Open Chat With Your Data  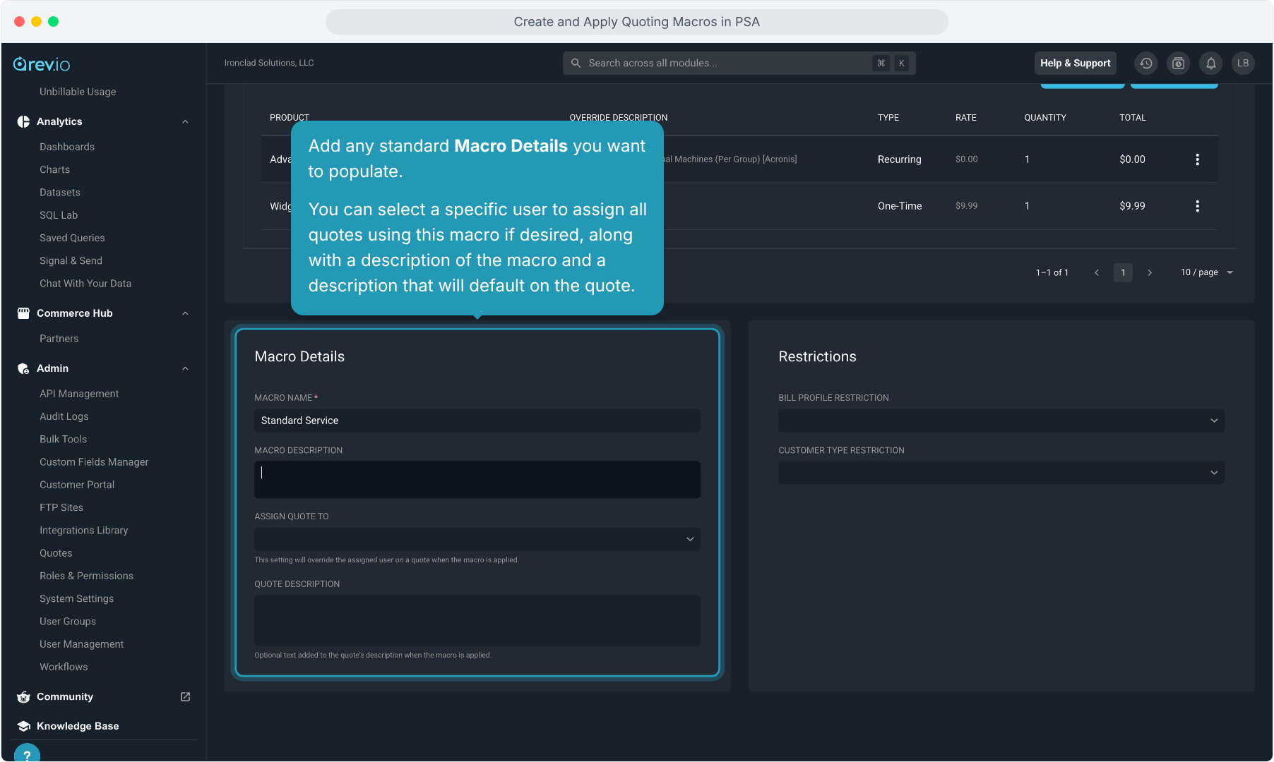point(85,284)
